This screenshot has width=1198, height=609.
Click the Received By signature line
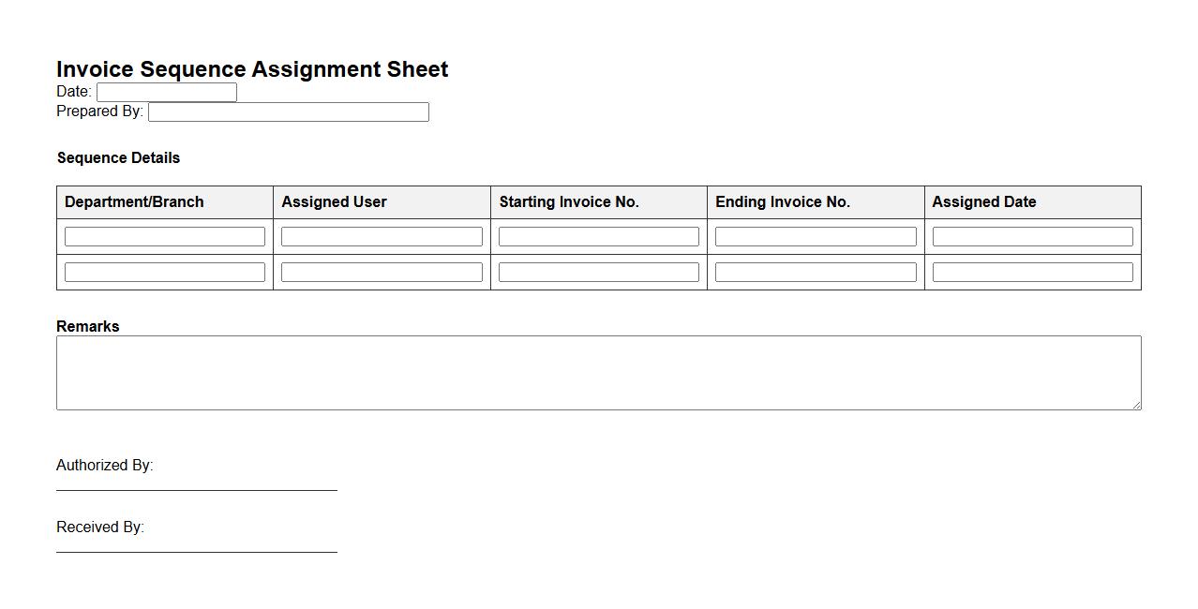coord(197,550)
